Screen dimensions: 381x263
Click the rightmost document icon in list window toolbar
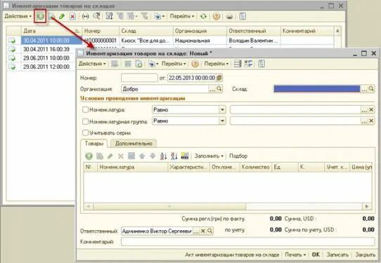point(243,17)
